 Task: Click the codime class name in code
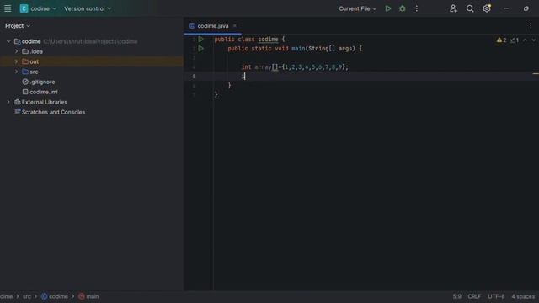(x=268, y=40)
